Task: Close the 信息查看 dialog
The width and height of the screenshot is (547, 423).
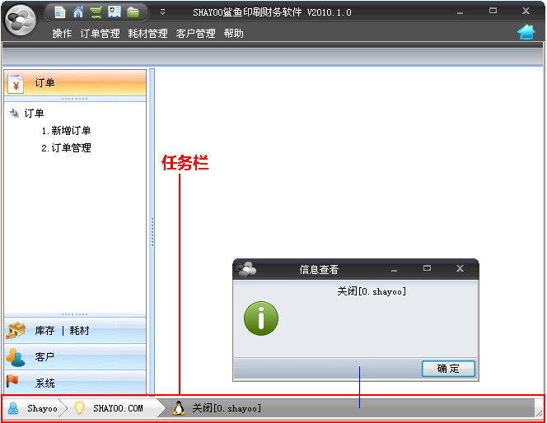Action: click(x=461, y=268)
